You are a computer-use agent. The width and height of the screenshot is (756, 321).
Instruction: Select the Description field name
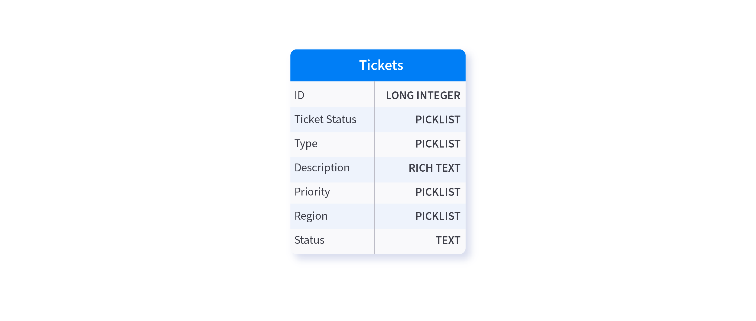[322, 168]
